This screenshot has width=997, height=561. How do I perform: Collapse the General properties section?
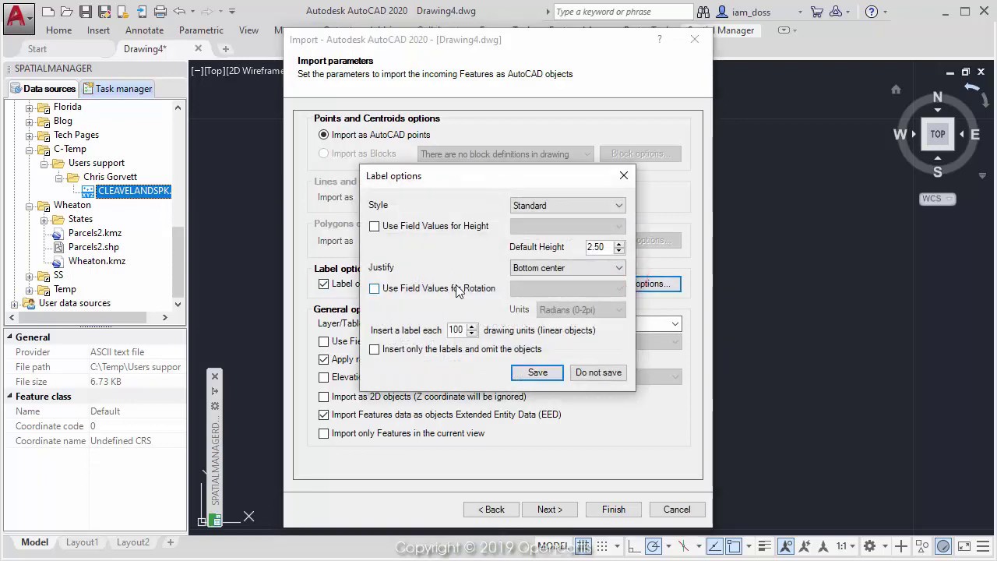[9, 337]
